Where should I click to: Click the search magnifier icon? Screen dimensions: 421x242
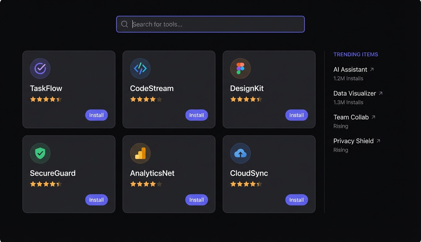pyautogui.click(x=124, y=24)
